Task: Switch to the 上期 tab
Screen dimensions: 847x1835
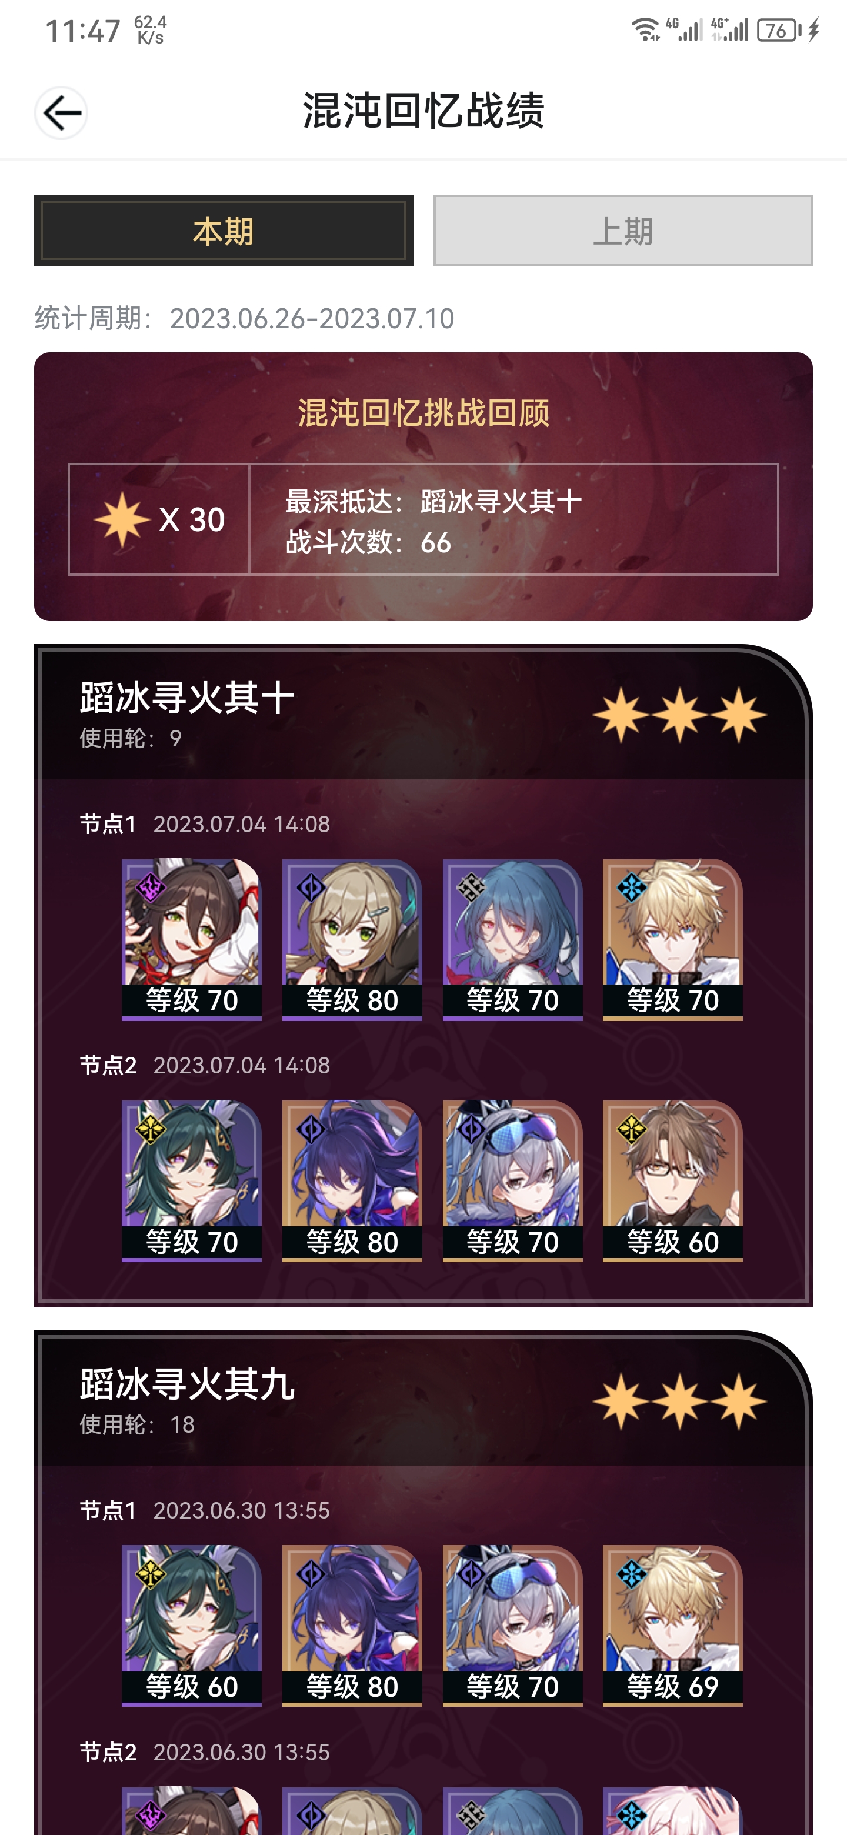Action: [623, 231]
